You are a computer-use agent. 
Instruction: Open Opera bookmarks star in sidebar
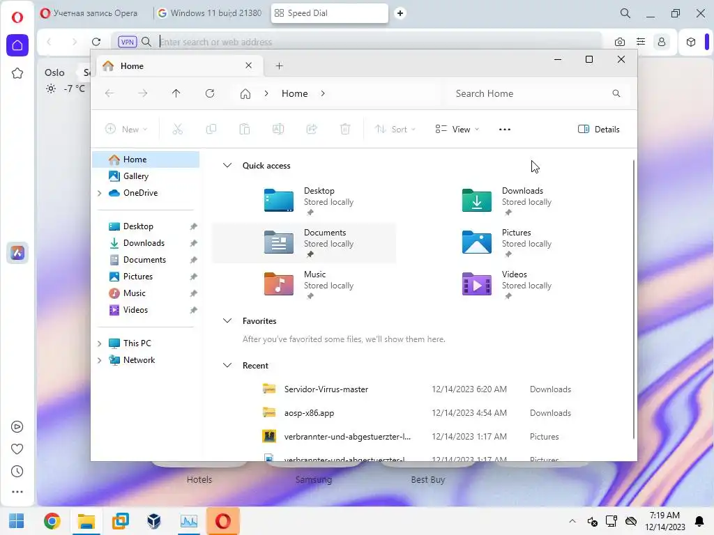tap(17, 73)
